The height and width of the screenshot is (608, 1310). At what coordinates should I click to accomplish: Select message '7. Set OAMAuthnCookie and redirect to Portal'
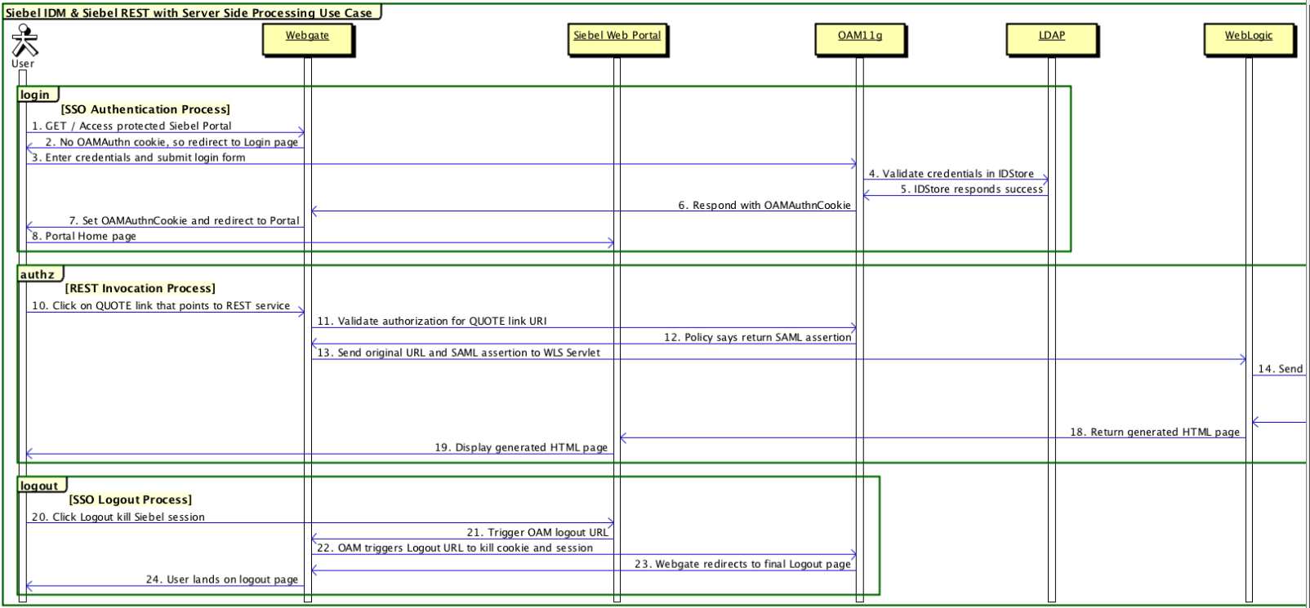(184, 220)
